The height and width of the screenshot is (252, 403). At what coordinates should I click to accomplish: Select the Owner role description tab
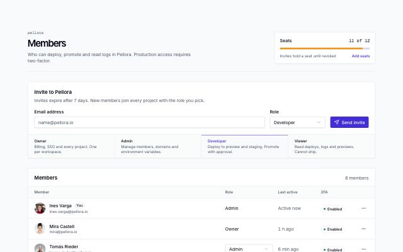pyautogui.click(x=71, y=146)
